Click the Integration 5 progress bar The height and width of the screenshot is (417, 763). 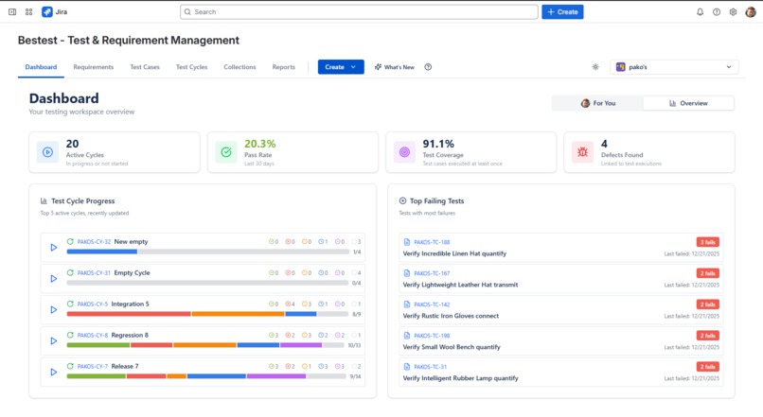[207, 314]
